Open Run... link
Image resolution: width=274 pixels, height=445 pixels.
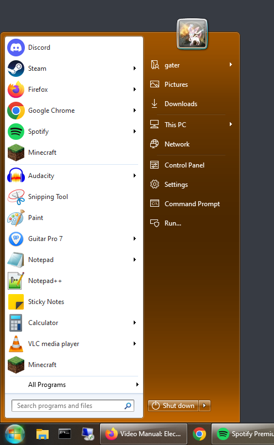point(173,223)
